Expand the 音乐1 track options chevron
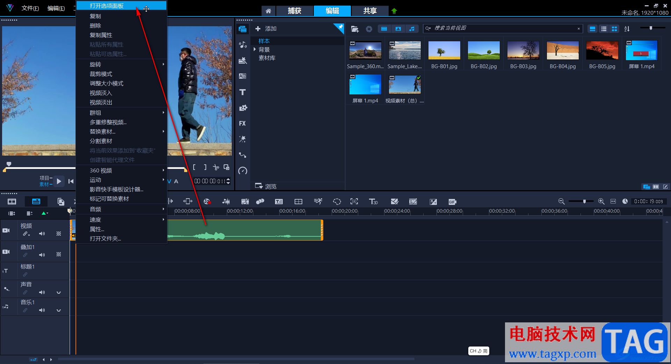 coord(59,310)
